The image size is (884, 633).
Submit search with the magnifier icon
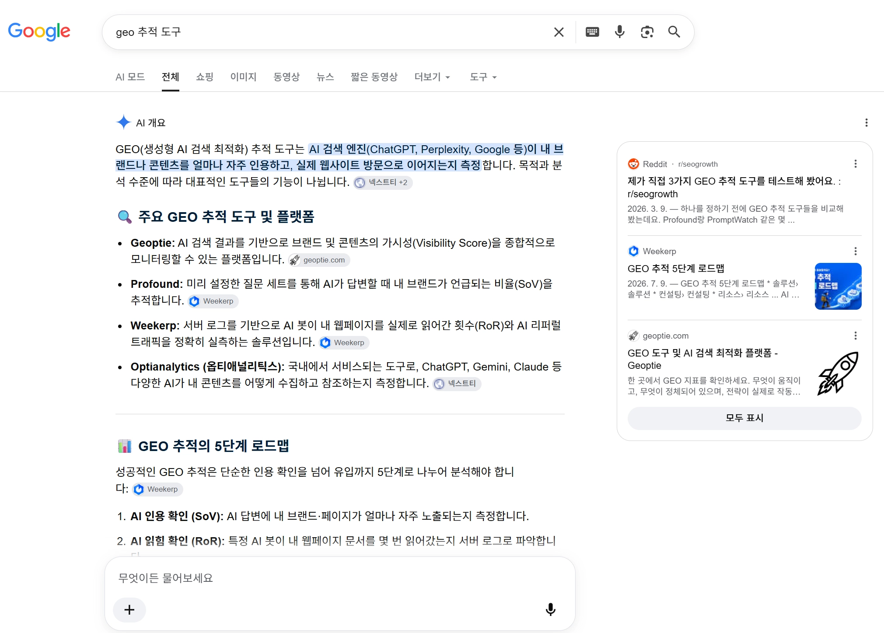(x=674, y=32)
